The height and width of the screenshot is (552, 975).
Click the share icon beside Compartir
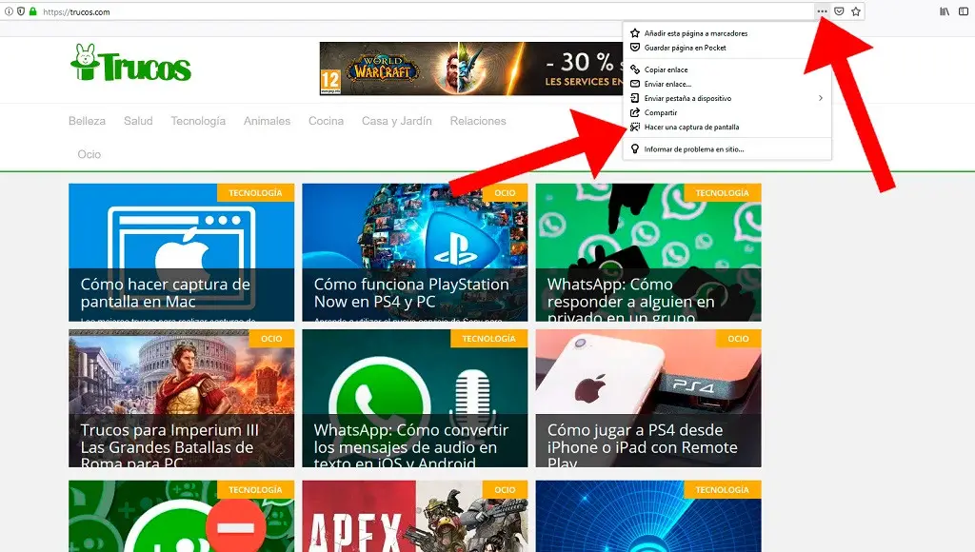point(635,112)
